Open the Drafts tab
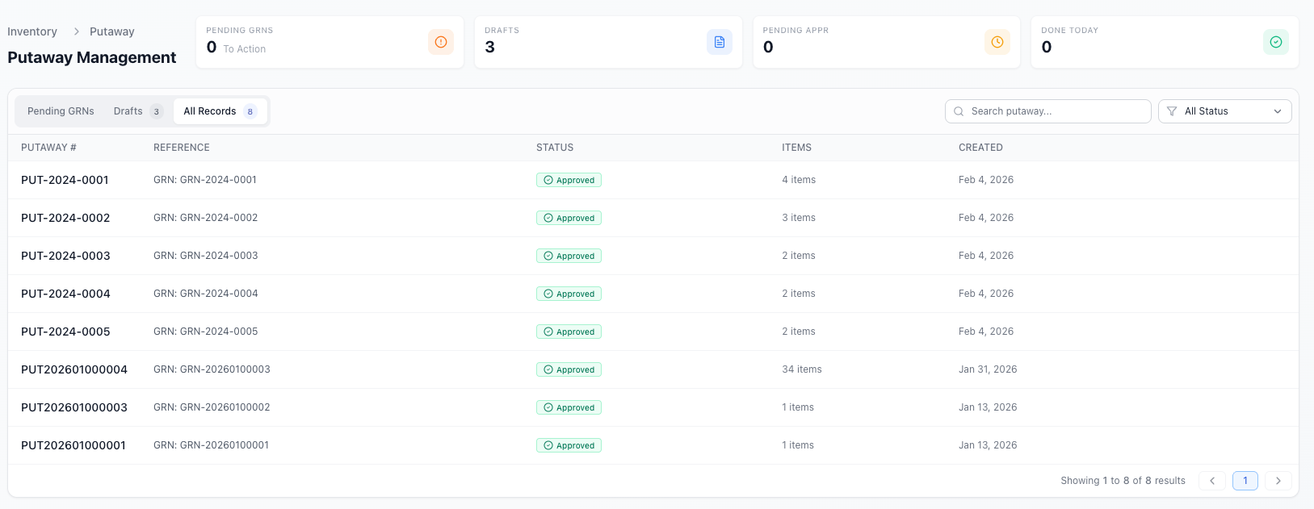This screenshot has height=509, width=1314. point(128,111)
